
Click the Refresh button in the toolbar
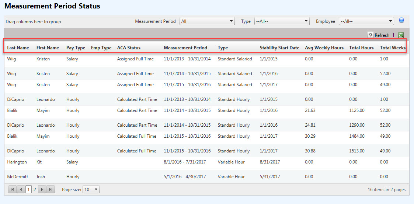pyautogui.click(x=378, y=35)
